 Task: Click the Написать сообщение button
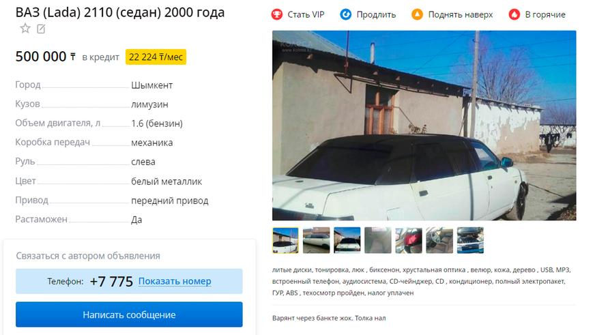pyautogui.click(x=129, y=315)
